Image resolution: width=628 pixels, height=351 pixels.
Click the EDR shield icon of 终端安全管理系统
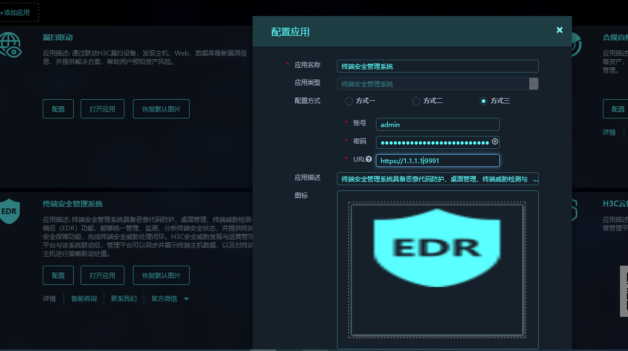(10, 211)
